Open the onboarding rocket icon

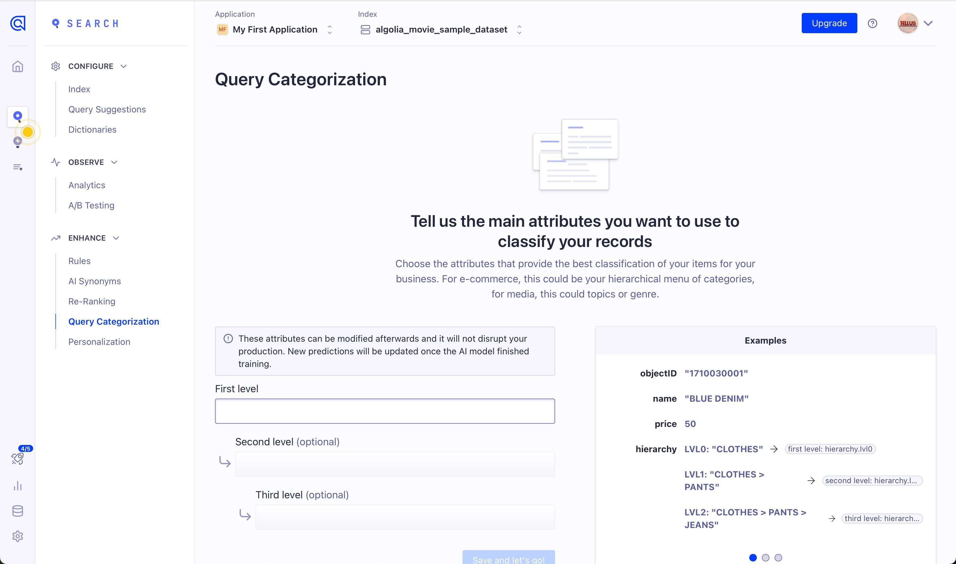17,459
